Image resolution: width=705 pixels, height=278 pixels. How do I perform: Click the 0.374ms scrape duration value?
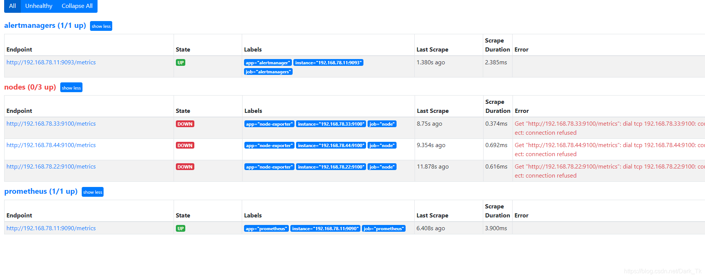496,124
